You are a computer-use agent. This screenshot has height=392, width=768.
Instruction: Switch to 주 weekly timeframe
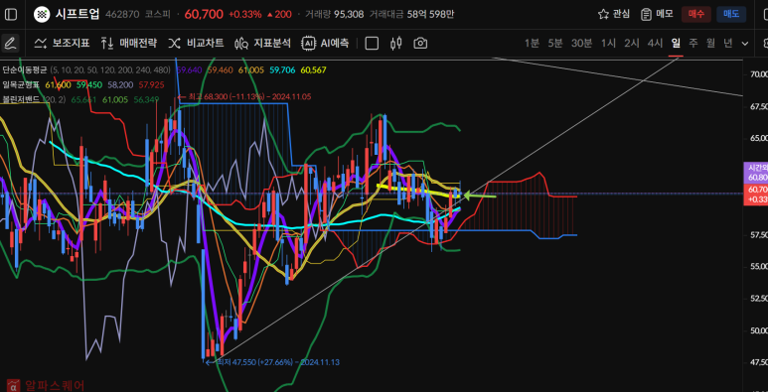693,43
